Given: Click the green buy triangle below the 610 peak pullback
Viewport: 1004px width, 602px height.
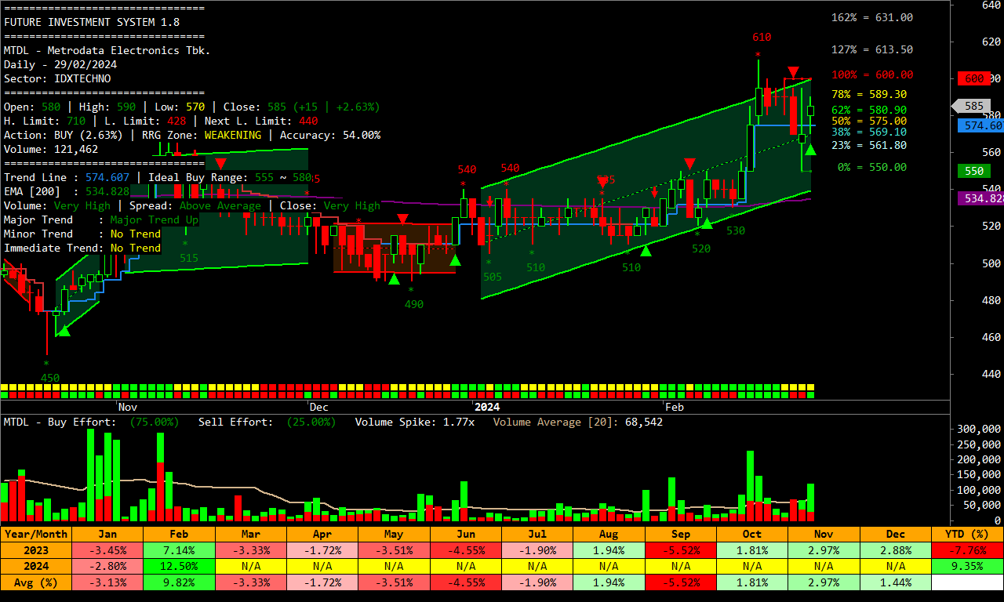Looking at the screenshot, I should pyautogui.click(x=811, y=150).
